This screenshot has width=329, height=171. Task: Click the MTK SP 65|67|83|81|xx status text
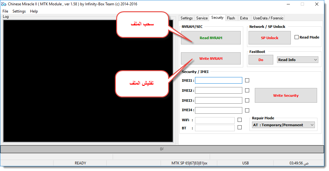pos(189,163)
